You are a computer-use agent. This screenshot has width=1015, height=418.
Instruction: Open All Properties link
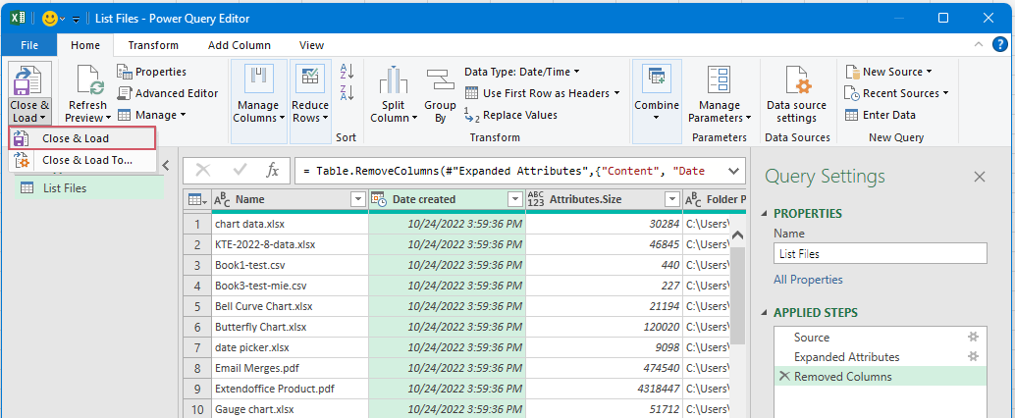coord(809,280)
